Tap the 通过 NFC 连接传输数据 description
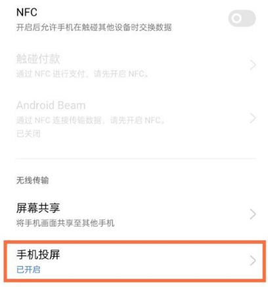This screenshot has height=287, width=268. click(x=91, y=120)
